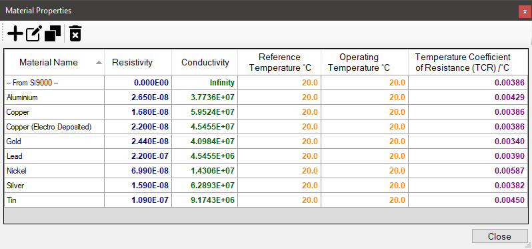Screen dimensions: 532x249
Task: Click Lead's operating temperature cell
Action: (365, 156)
